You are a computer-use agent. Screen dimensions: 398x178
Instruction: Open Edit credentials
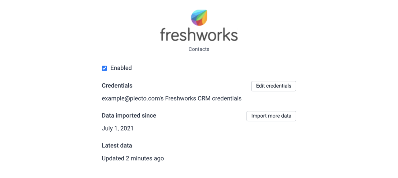(x=274, y=86)
